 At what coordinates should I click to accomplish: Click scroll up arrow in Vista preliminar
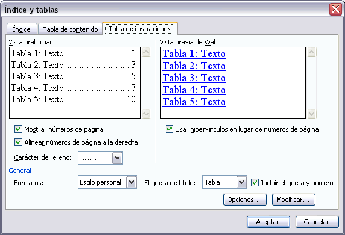(x=146, y=52)
